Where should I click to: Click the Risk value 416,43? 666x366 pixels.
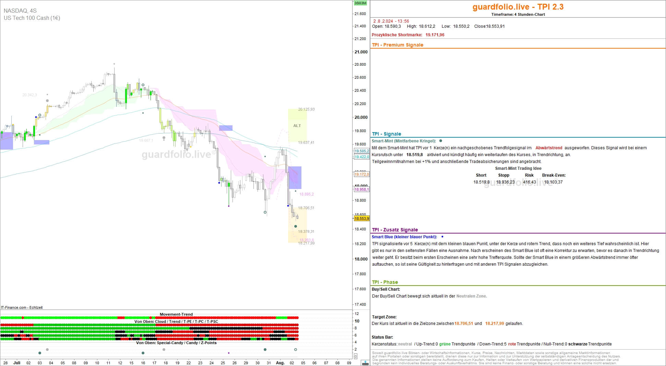[529, 182]
